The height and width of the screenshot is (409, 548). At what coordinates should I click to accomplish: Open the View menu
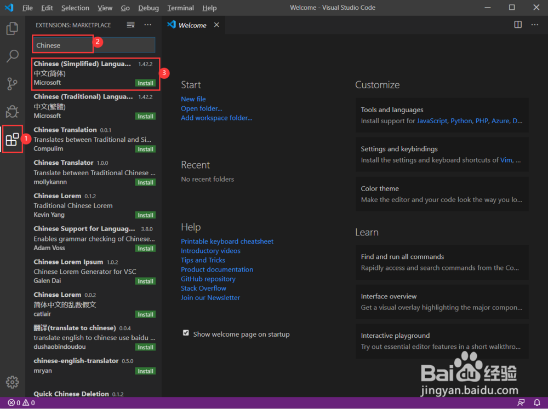click(x=105, y=8)
